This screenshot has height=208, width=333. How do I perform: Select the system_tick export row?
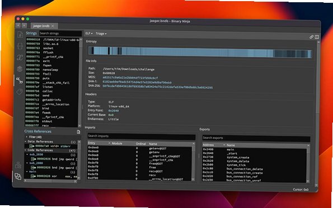(255, 165)
